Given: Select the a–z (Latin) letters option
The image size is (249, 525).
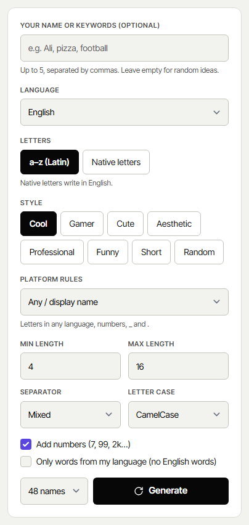Looking at the screenshot, I should (49, 162).
